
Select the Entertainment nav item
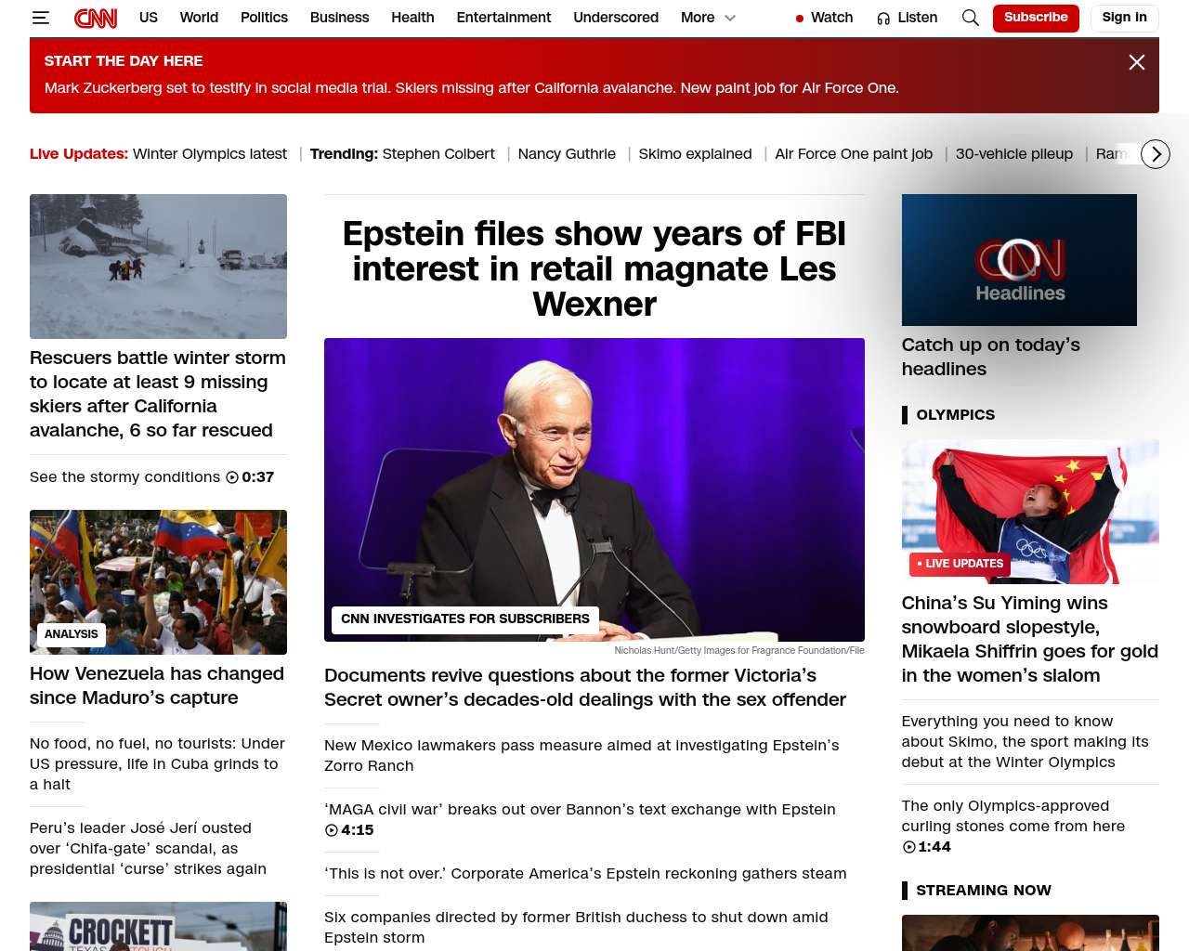point(503,18)
